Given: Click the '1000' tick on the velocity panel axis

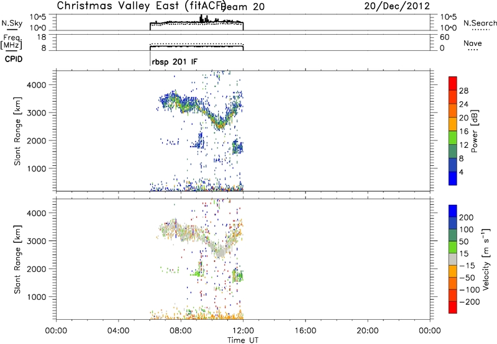Looking at the screenshot, I should [37, 297].
